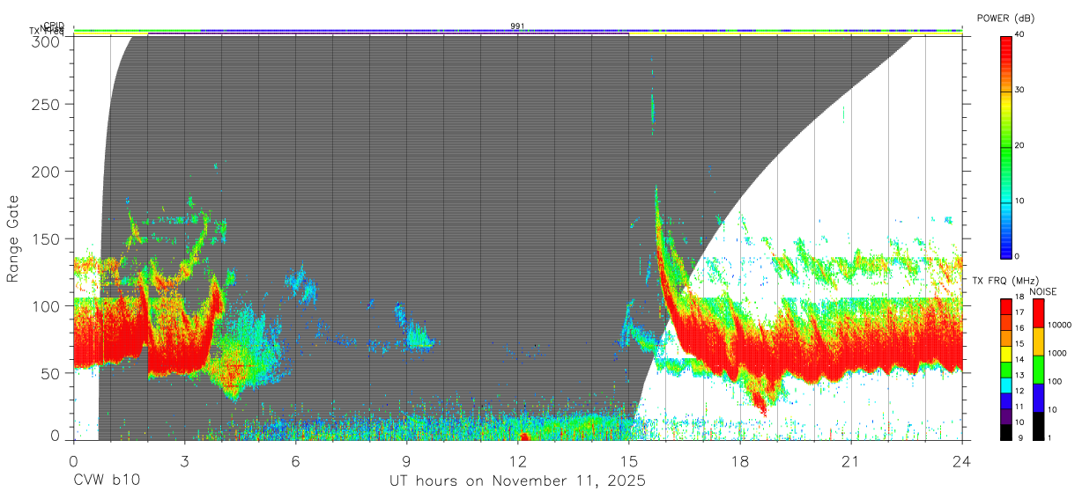This screenshot has width=1082, height=499.
Task: Click the isolated green echo near gate 250
Action: point(653,108)
